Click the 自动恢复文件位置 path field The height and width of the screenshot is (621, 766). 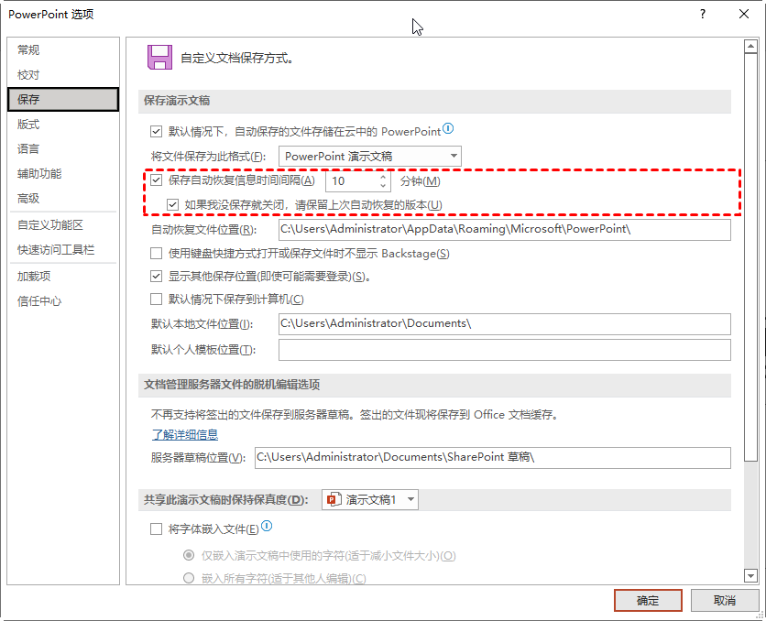pyautogui.click(x=505, y=230)
